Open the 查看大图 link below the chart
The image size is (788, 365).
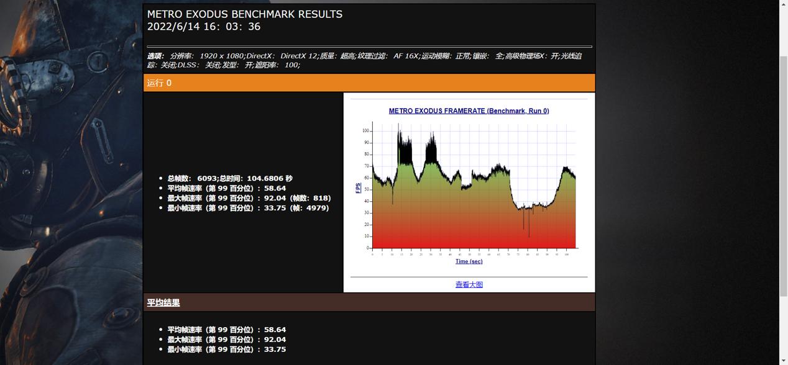(469, 284)
